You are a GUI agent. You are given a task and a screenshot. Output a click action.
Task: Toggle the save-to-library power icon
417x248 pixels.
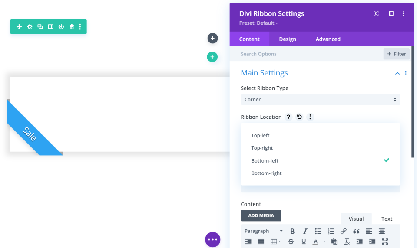pos(61,26)
